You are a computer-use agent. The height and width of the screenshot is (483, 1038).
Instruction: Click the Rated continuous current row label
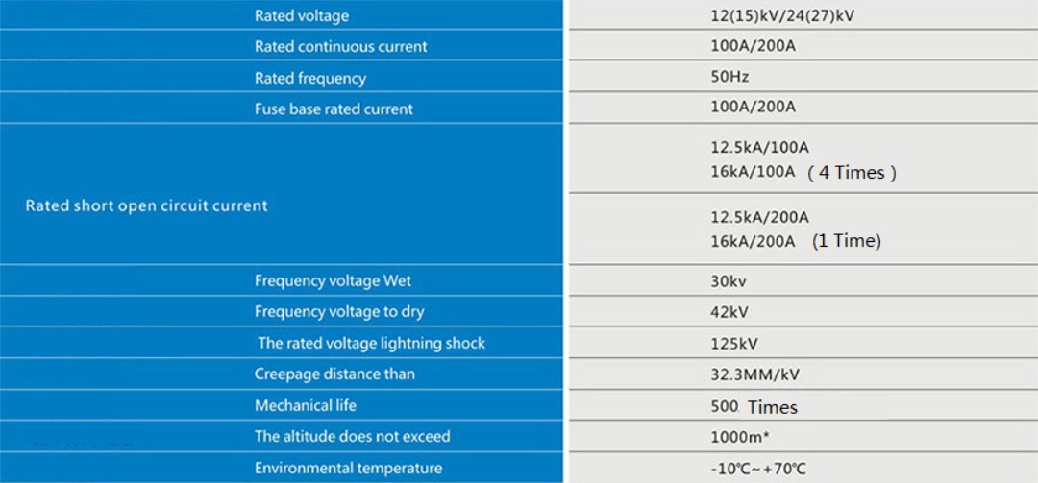pos(341,47)
